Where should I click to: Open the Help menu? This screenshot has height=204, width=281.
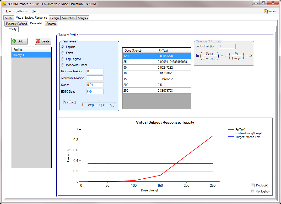click(x=35, y=11)
